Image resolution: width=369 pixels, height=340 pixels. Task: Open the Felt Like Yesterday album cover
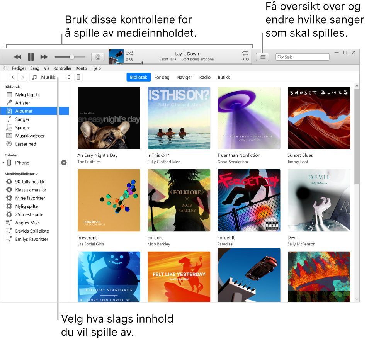179,277
